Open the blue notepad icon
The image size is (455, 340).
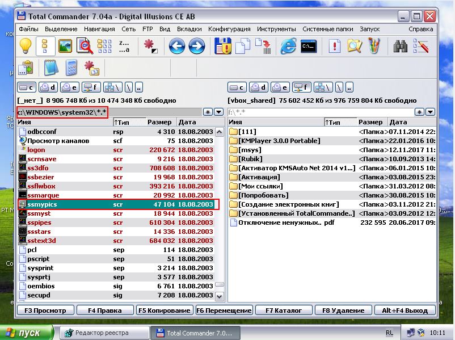(51, 68)
